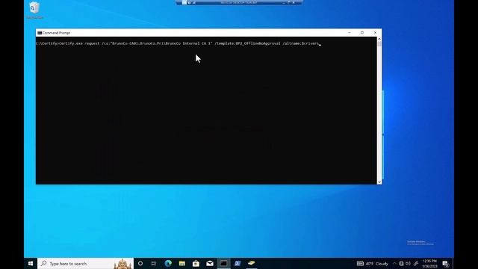This screenshot has height=269, width=478.
Task: Open the volume control tray icon
Action: point(409,264)
